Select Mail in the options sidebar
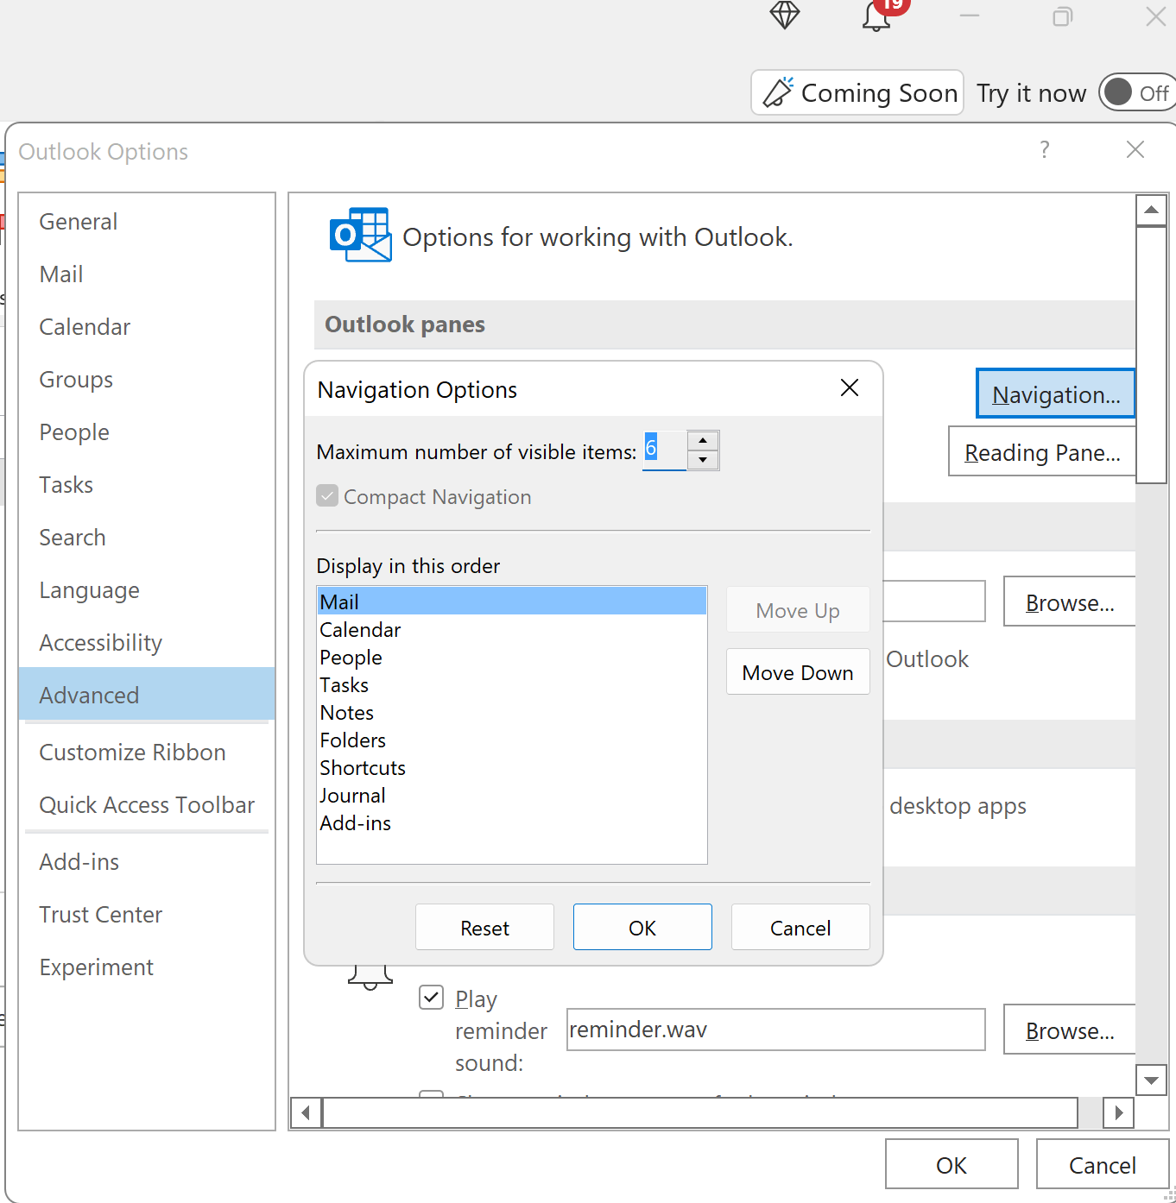The width and height of the screenshot is (1176, 1203). [147, 274]
